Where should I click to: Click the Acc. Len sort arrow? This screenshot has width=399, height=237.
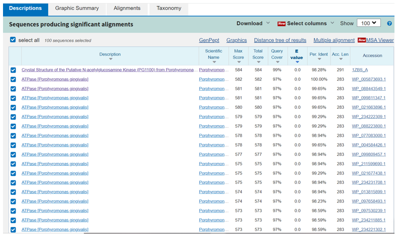point(340,59)
